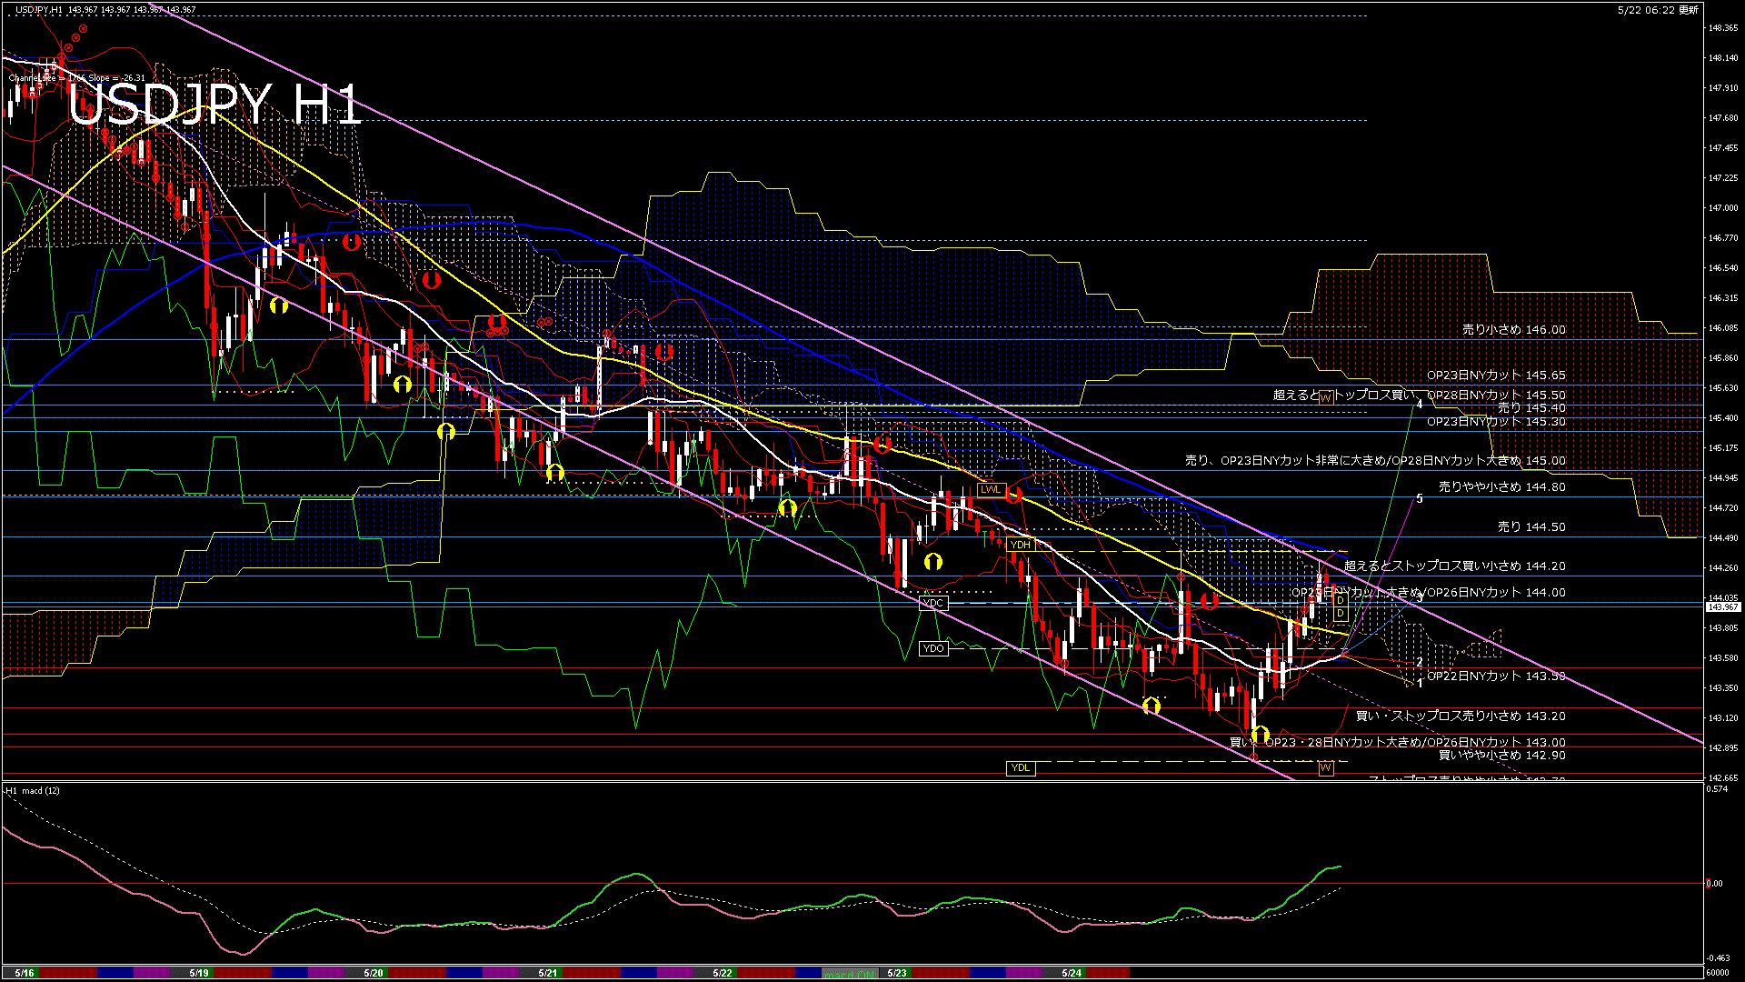Click the 5/22 date marker on timeline
Image resolution: width=1745 pixels, height=982 pixels.
click(723, 973)
